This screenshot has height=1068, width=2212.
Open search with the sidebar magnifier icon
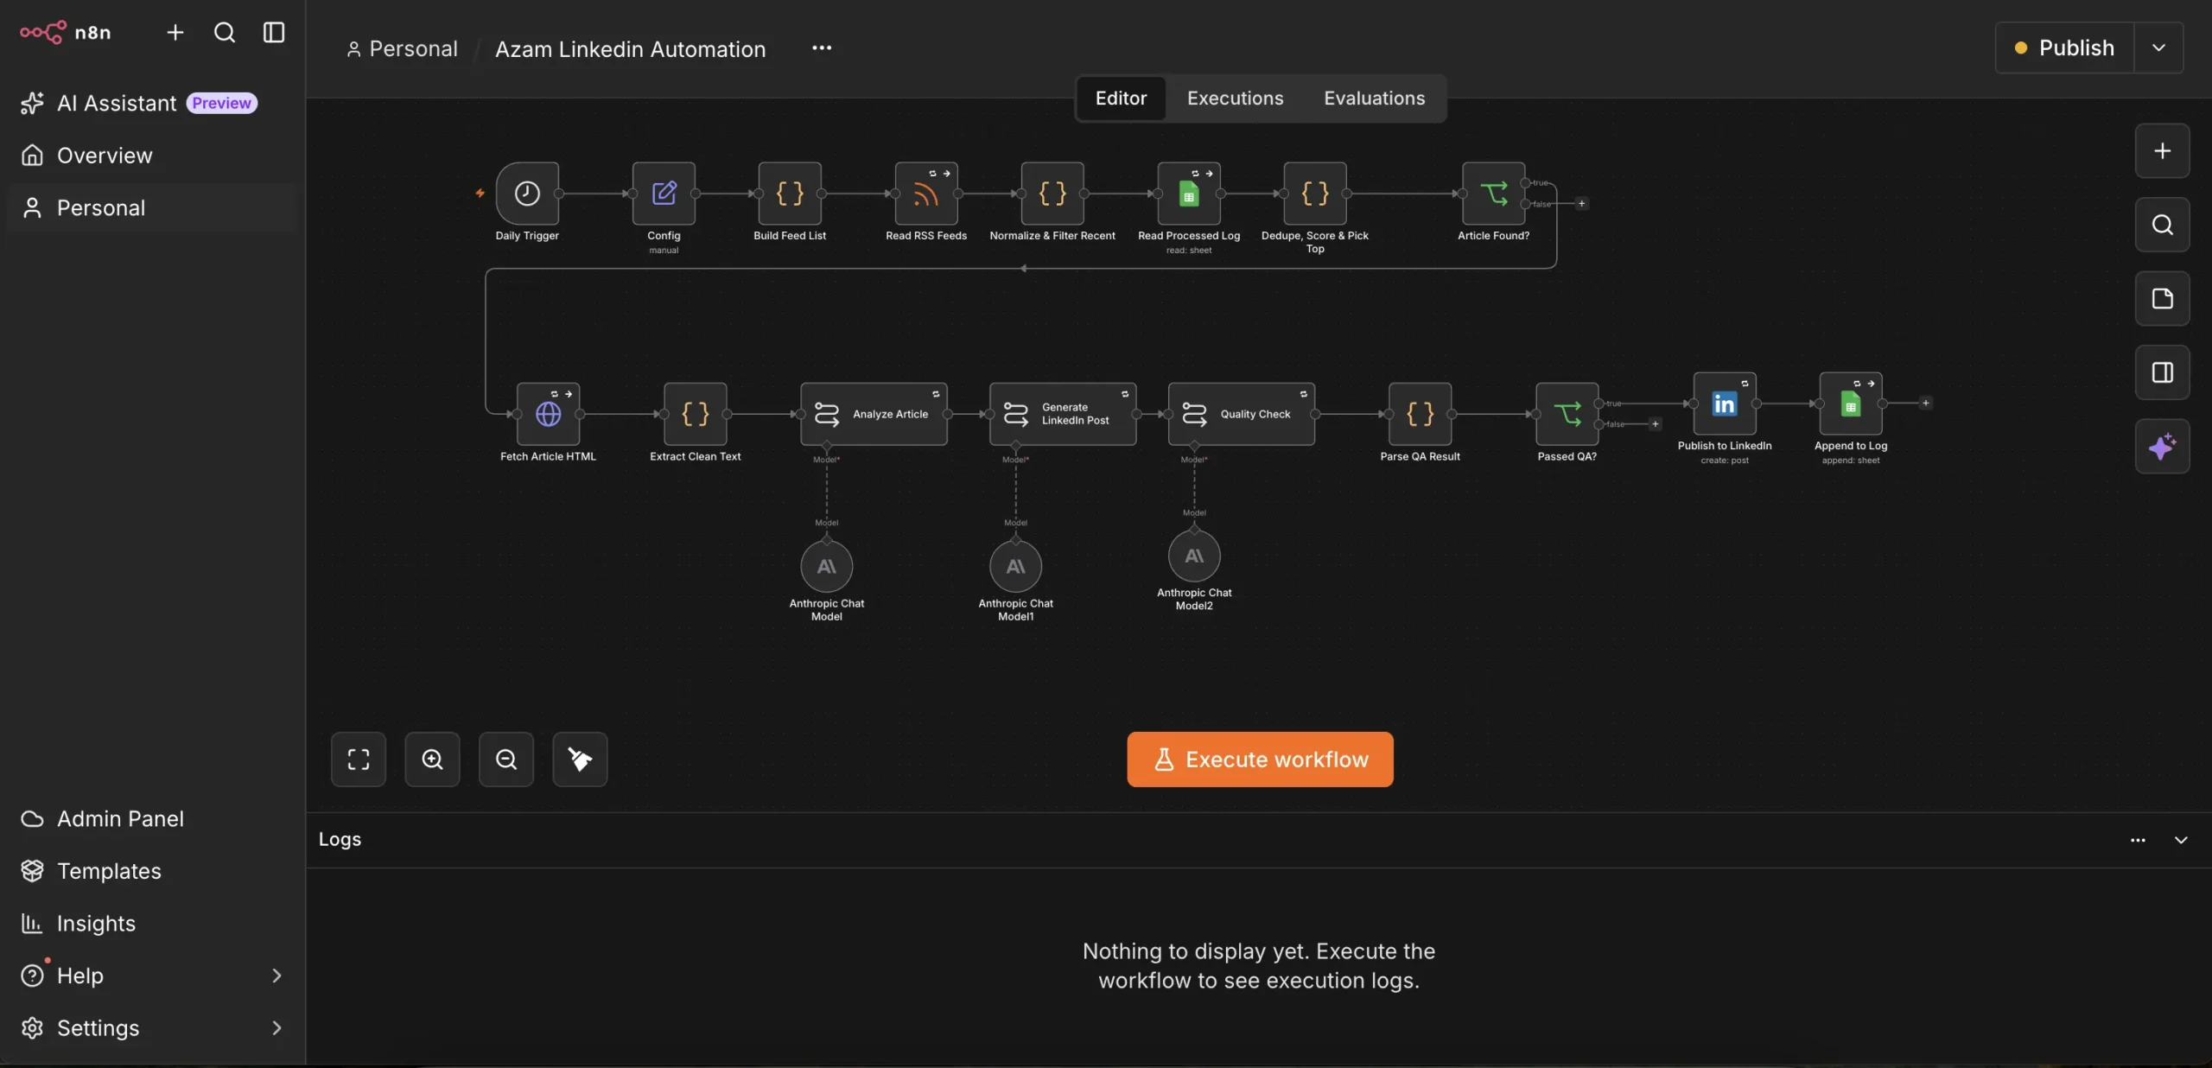tap(225, 33)
